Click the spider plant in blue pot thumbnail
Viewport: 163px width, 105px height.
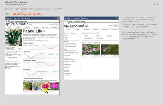point(37,86)
